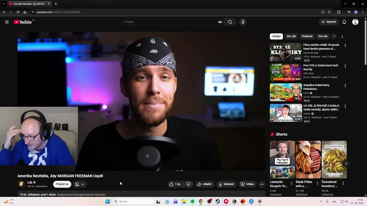Open options for Filmy našeho mládí video

pyautogui.click(x=345, y=45)
